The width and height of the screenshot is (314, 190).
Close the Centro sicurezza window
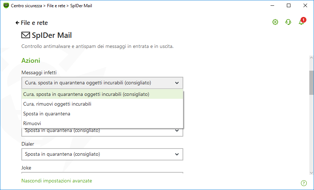click(305, 6)
